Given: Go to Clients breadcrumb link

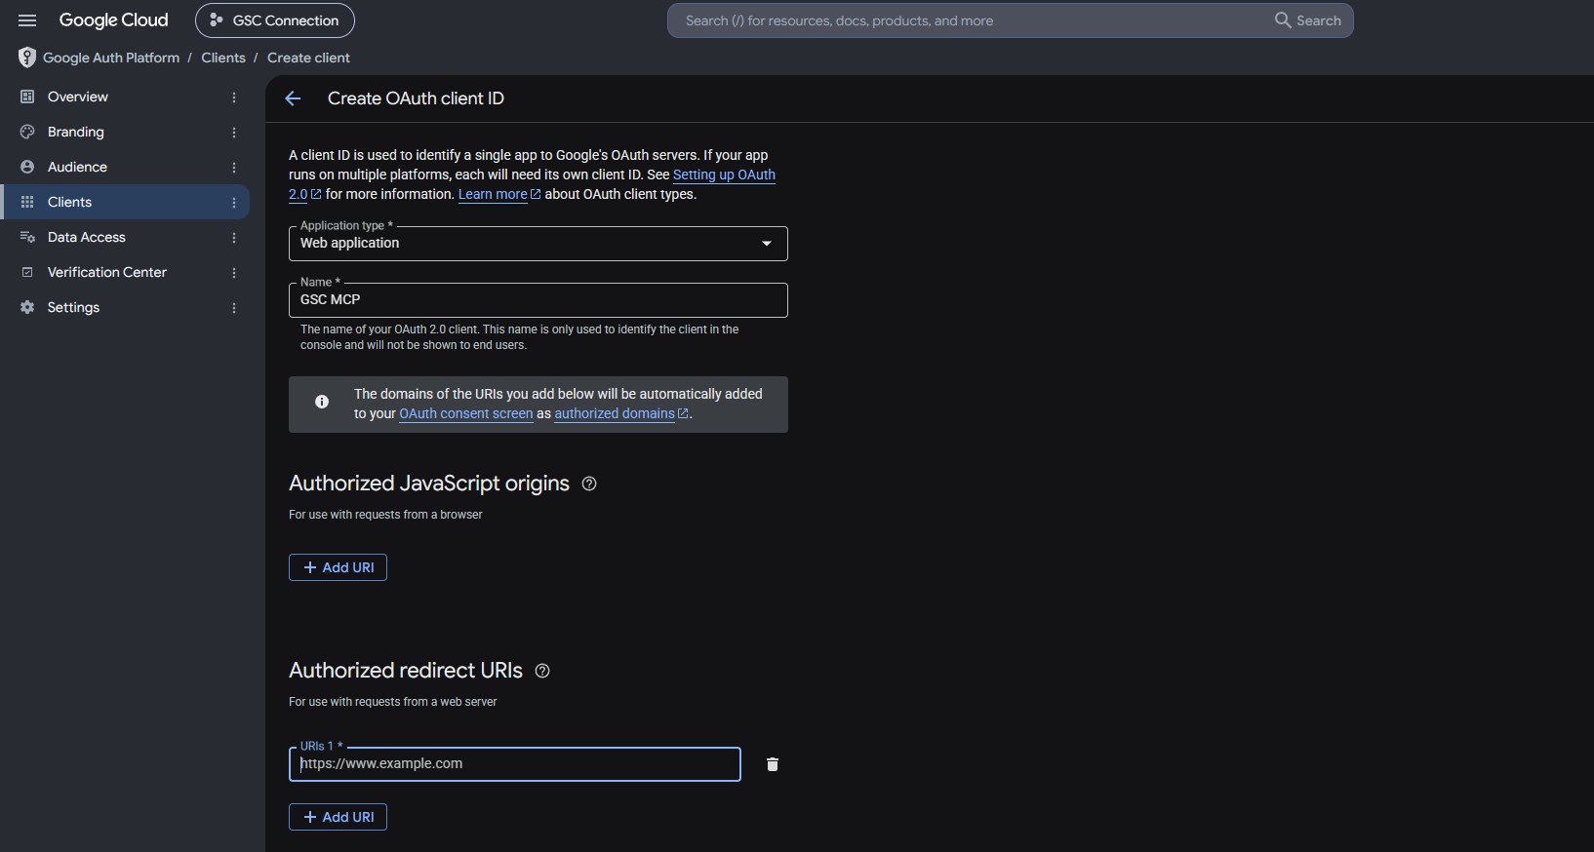Looking at the screenshot, I should click(223, 58).
